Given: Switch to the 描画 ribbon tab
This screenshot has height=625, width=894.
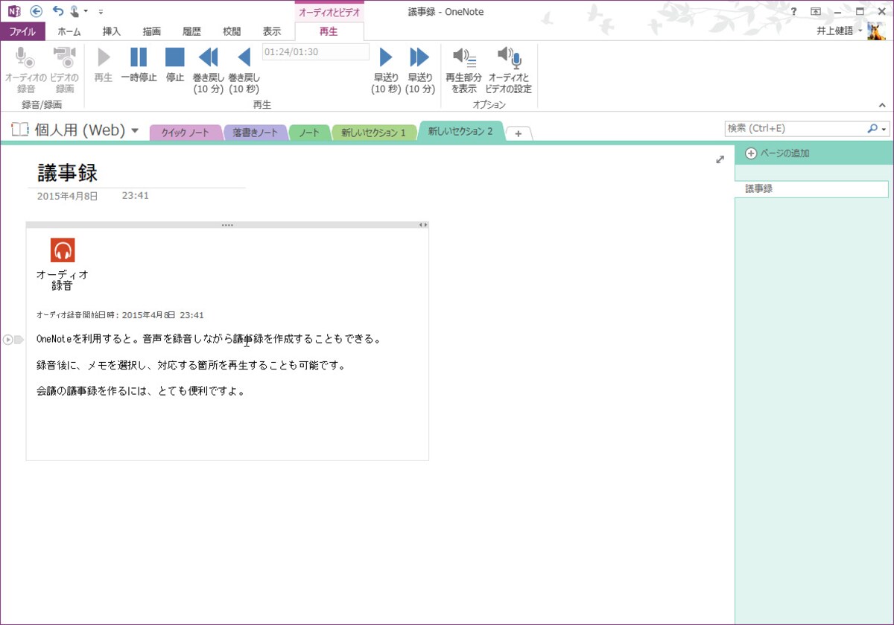Looking at the screenshot, I should click(x=152, y=31).
